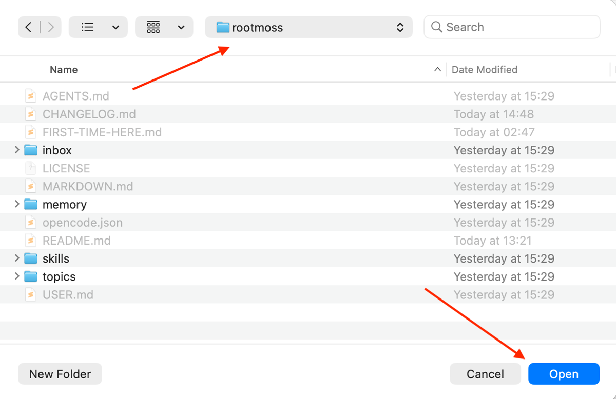
Task: Select the inbox folder name
Action: tap(57, 150)
